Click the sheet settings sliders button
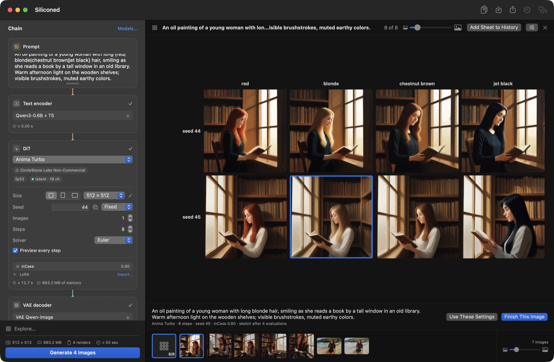Image resolution: width=554 pixels, height=362 pixels. pos(532,27)
